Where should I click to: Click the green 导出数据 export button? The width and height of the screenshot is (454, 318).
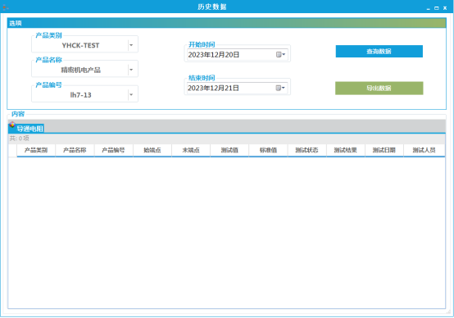coord(379,88)
